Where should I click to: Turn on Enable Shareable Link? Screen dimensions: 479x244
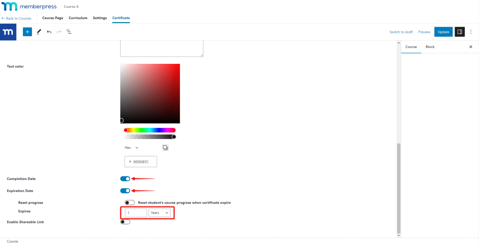coord(125,222)
